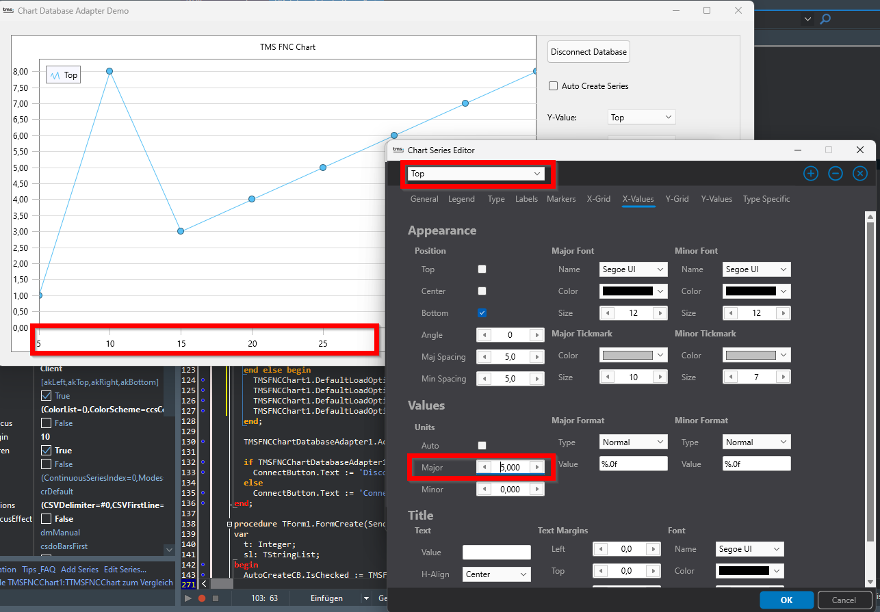Open the Title Font Name dropdown

click(750, 549)
